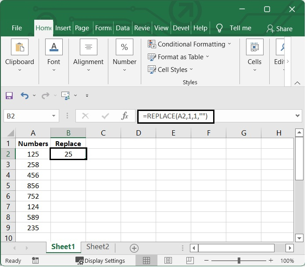This screenshot has width=307, height=268.
Task: Open the Clipboard paste icon group
Action: (x=20, y=47)
